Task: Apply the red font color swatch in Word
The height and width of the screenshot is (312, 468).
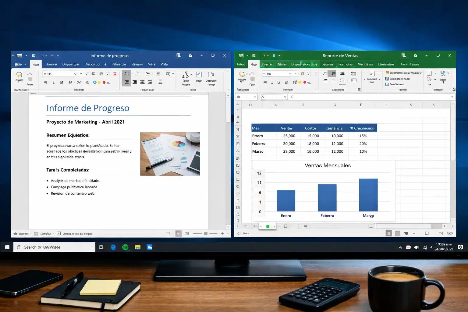Action: (104, 82)
